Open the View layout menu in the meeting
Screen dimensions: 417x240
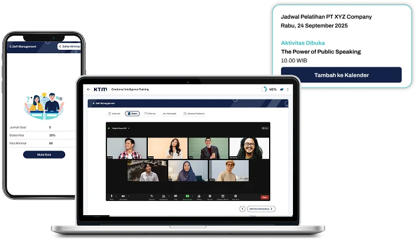[265, 128]
